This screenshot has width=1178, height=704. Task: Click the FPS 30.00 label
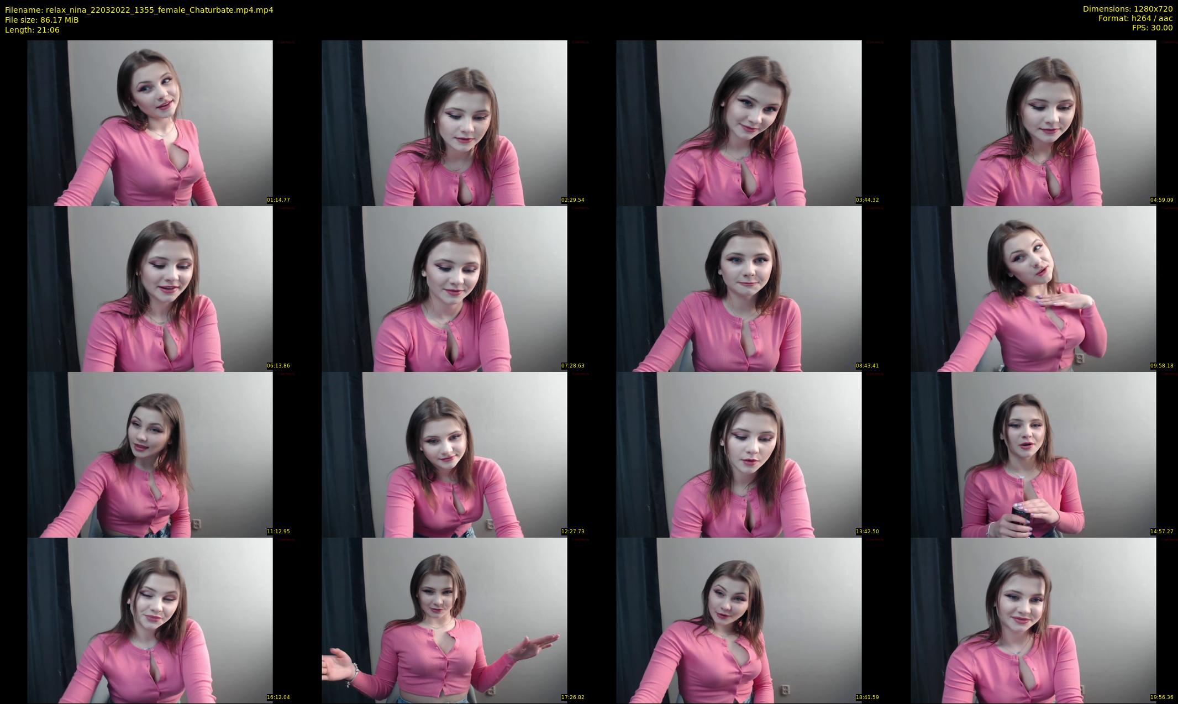(x=1152, y=28)
